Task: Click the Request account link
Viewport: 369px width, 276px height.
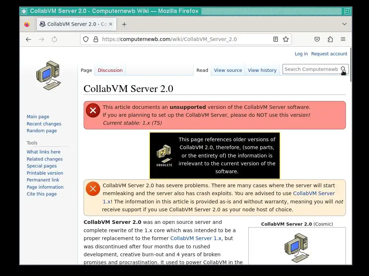Action: tap(329, 54)
